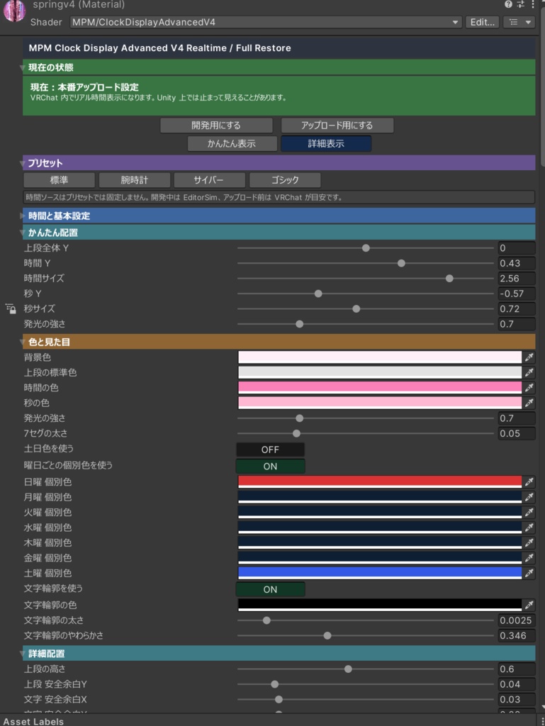Viewport: 545px width, 726px height.
Task: Pick 文字輪郭の色 with the eyedropper icon
Action: [529, 605]
